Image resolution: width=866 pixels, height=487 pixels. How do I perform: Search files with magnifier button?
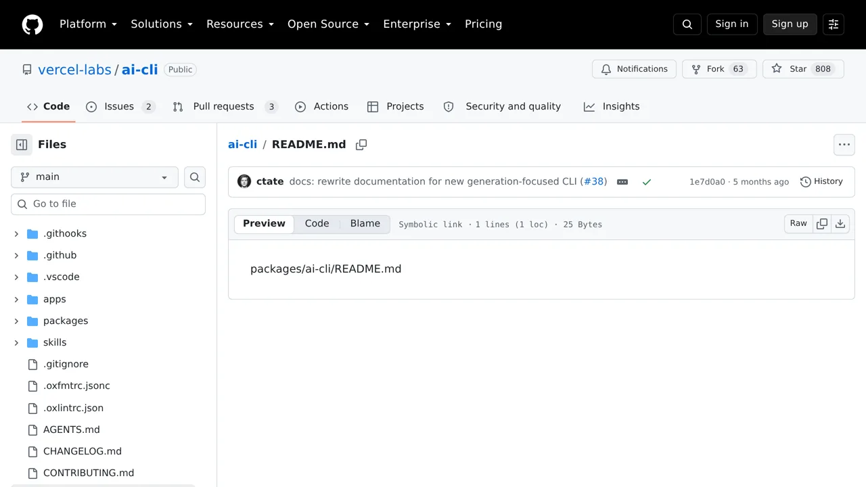195,177
